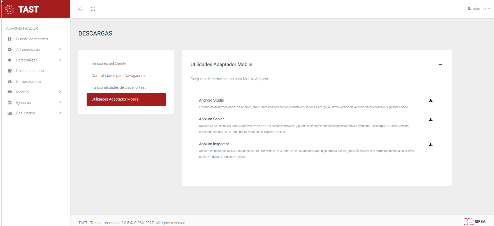Click the Infraestructura road icon
The width and height of the screenshot is (494, 226).
tap(10, 82)
